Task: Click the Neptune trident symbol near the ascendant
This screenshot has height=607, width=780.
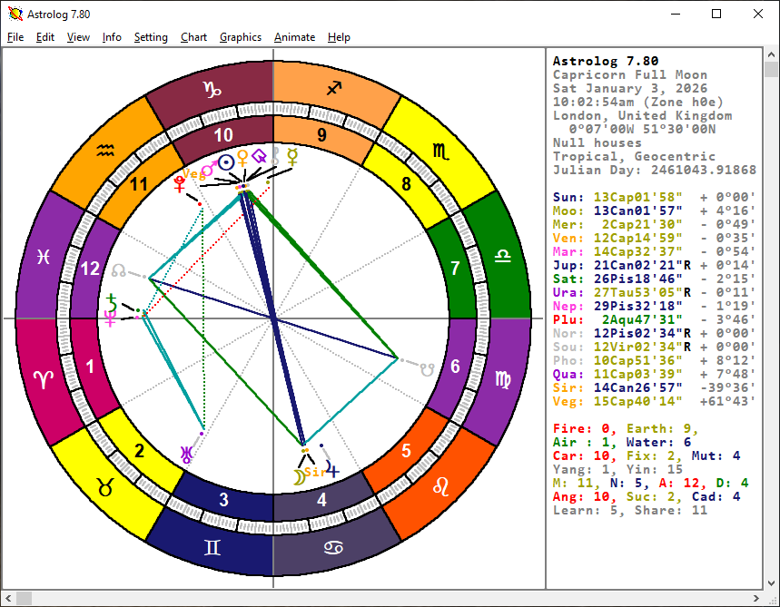Action: click(x=110, y=318)
